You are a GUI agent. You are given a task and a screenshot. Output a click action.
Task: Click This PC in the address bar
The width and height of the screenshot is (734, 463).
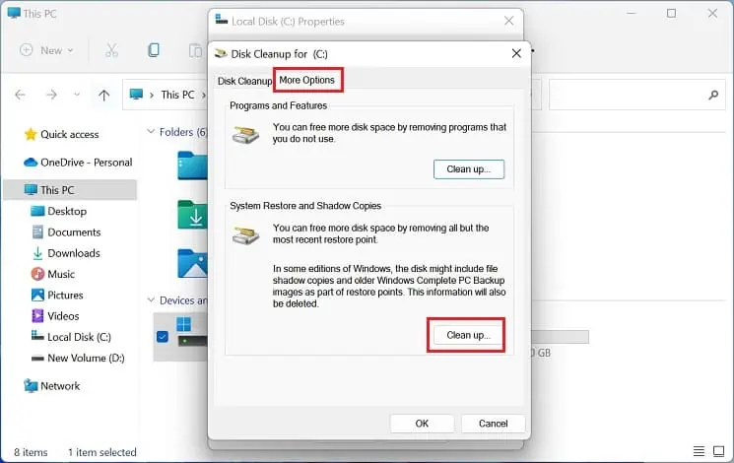click(x=177, y=95)
